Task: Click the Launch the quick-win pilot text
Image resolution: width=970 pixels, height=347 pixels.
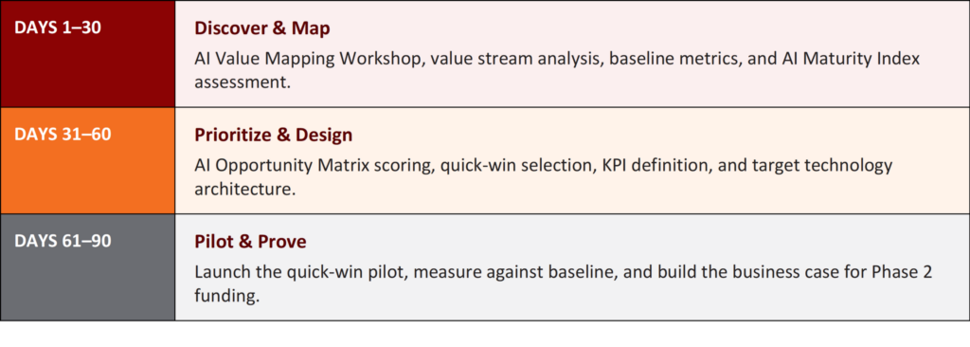Action: 300,273
